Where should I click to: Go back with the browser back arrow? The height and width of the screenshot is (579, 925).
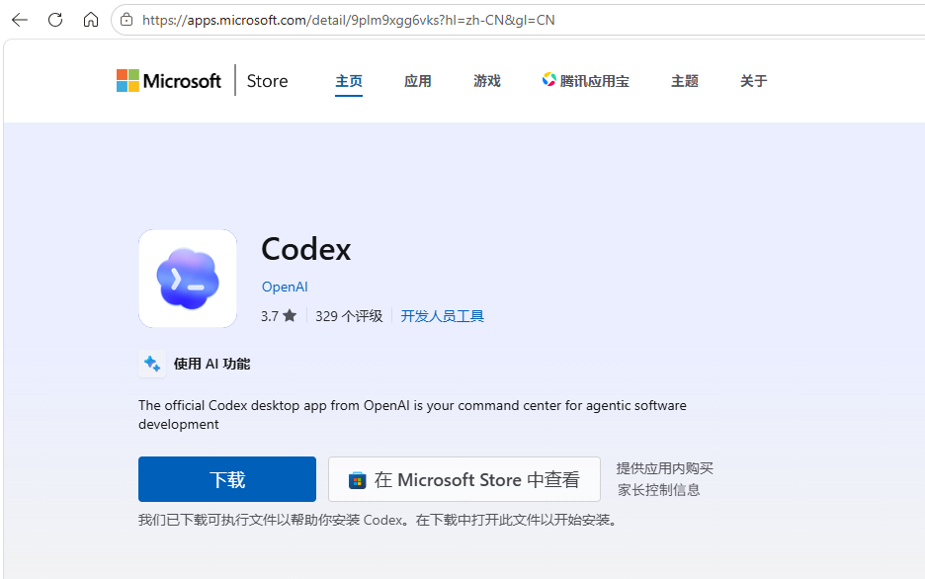coord(20,20)
